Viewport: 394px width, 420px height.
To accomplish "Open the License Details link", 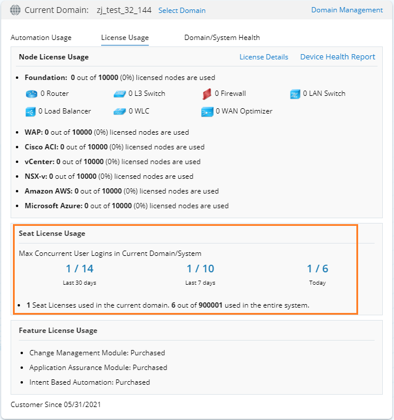I will tap(263, 57).
